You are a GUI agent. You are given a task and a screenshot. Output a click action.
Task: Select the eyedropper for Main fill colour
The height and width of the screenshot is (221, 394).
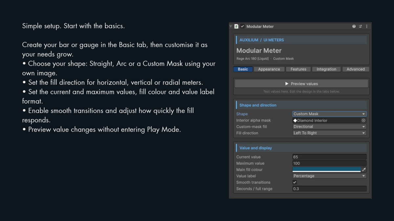(364, 170)
